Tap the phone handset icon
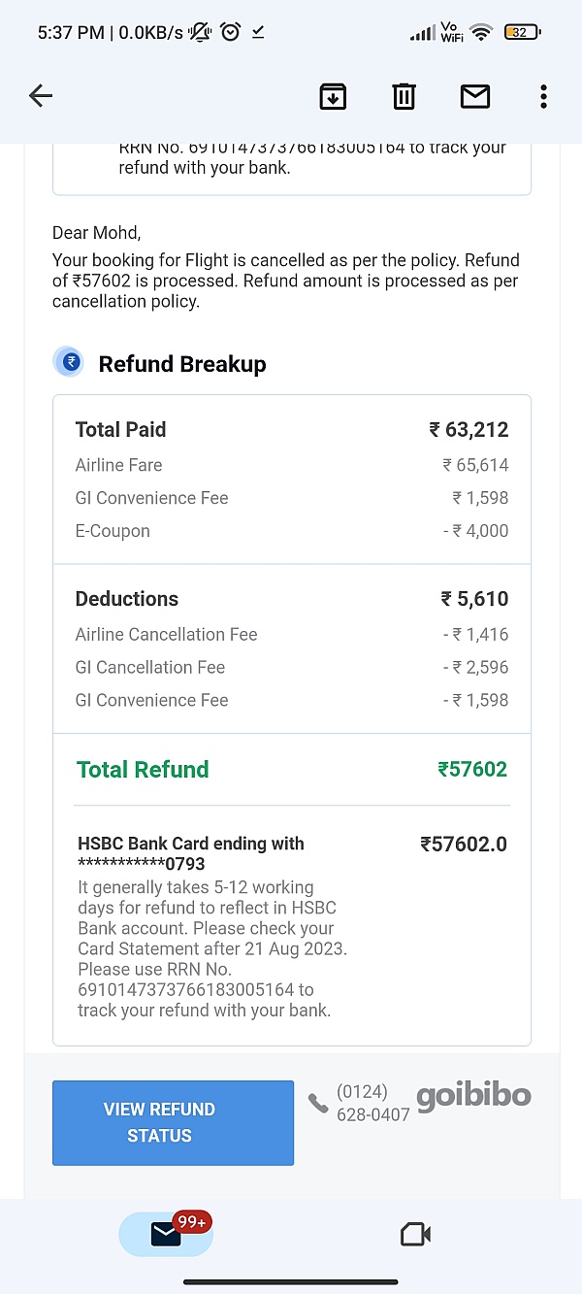The width and height of the screenshot is (582, 1294). [318, 1103]
